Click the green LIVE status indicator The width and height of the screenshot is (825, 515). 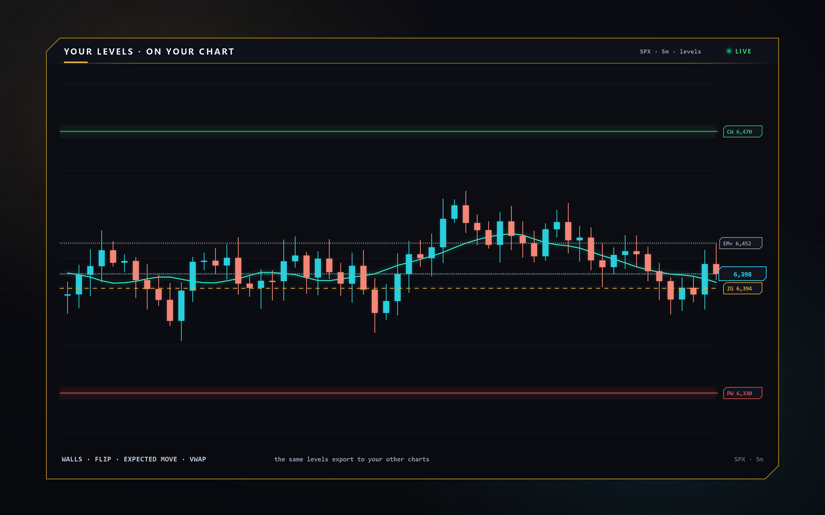tap(739, 51)
